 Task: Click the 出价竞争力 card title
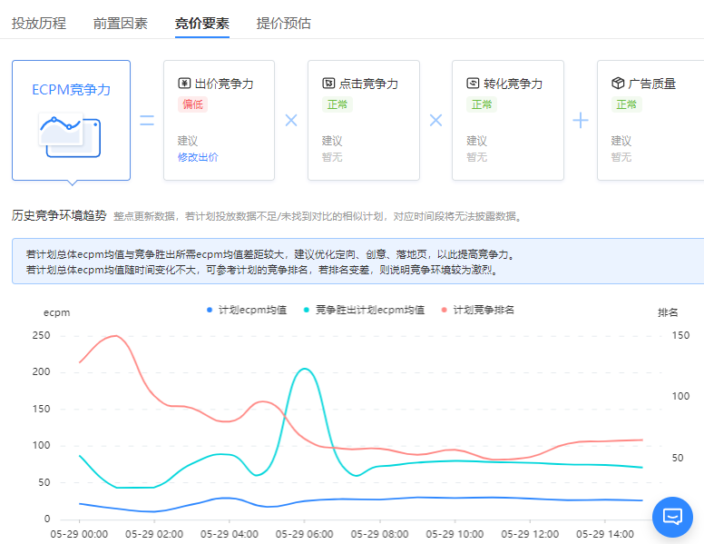[x=224, y=84]
